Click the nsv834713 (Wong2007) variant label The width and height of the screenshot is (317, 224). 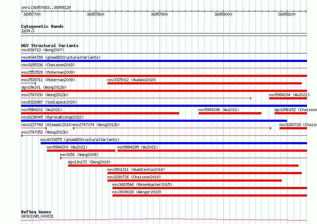(43, 50)
